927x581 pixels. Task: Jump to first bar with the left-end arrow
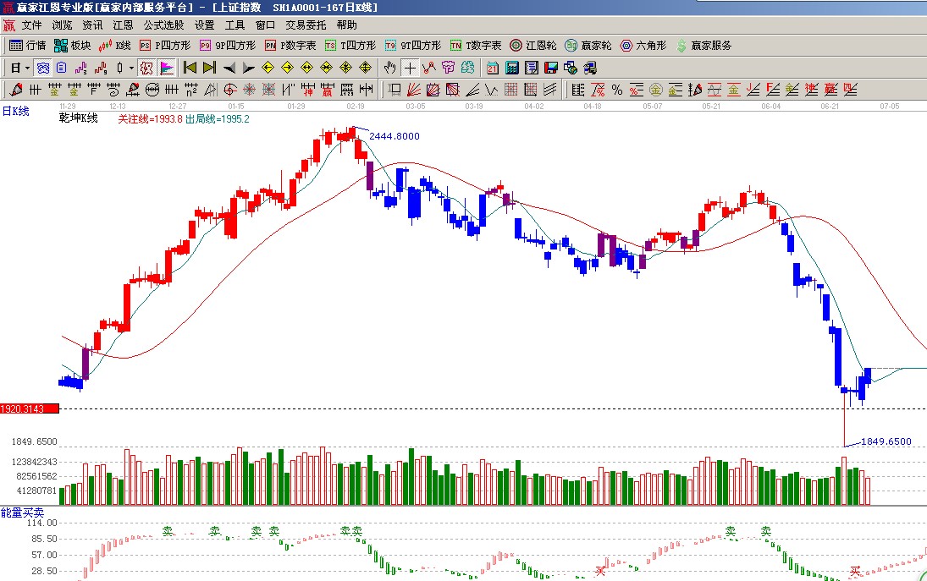tap(190, 68)
